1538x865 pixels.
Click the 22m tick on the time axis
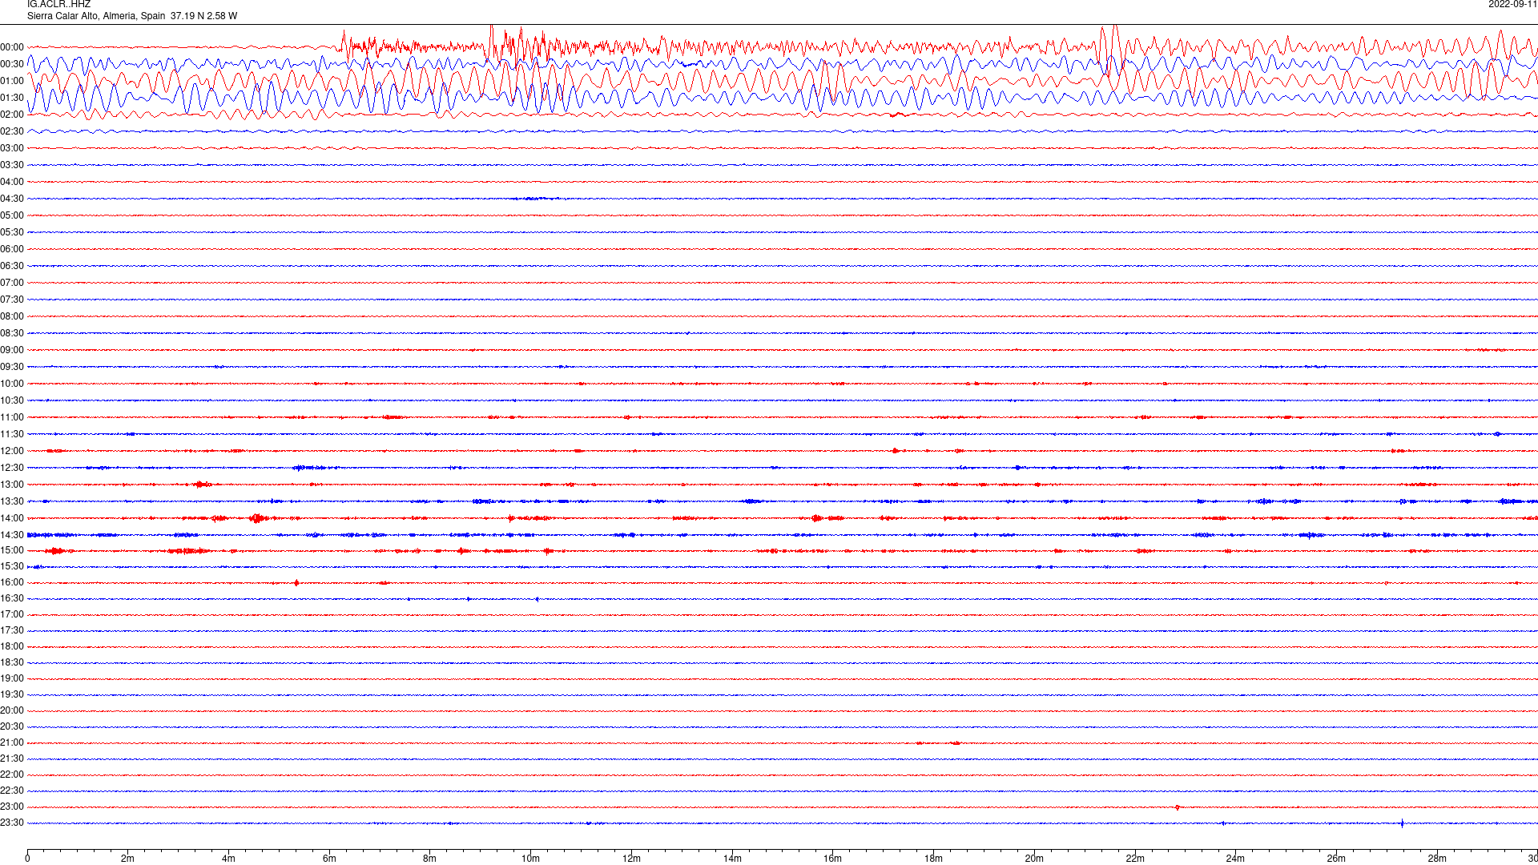click(1135, 859)
